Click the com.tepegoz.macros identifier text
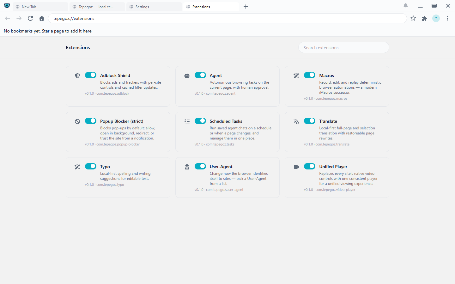Screen dimensions: 455x284 (x=331, y=98)
